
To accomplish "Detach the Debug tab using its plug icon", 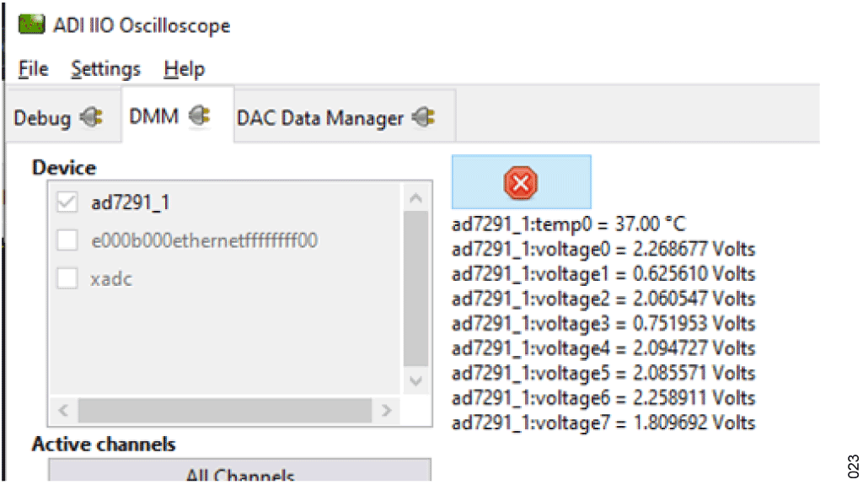I will [91, 117].
